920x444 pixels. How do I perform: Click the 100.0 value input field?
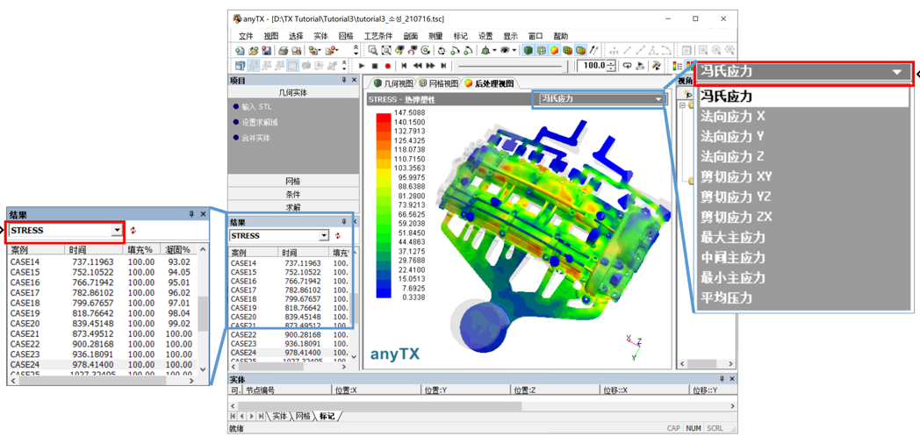[591, 66]
